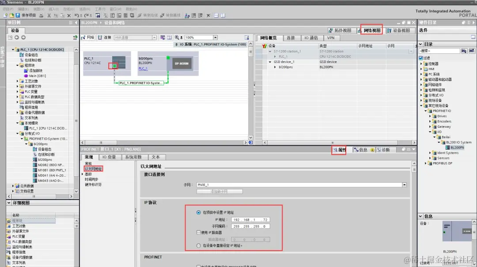Collapse the 信息 section in catalog

pyautogui.click(x=420, y=216)
